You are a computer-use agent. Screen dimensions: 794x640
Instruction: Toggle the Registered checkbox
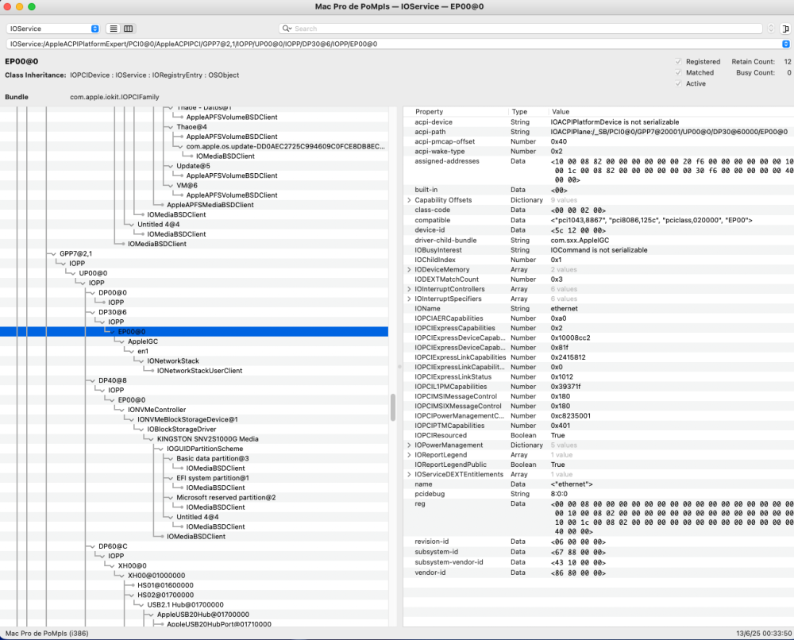pyautogui.click(x=679, y=62)
